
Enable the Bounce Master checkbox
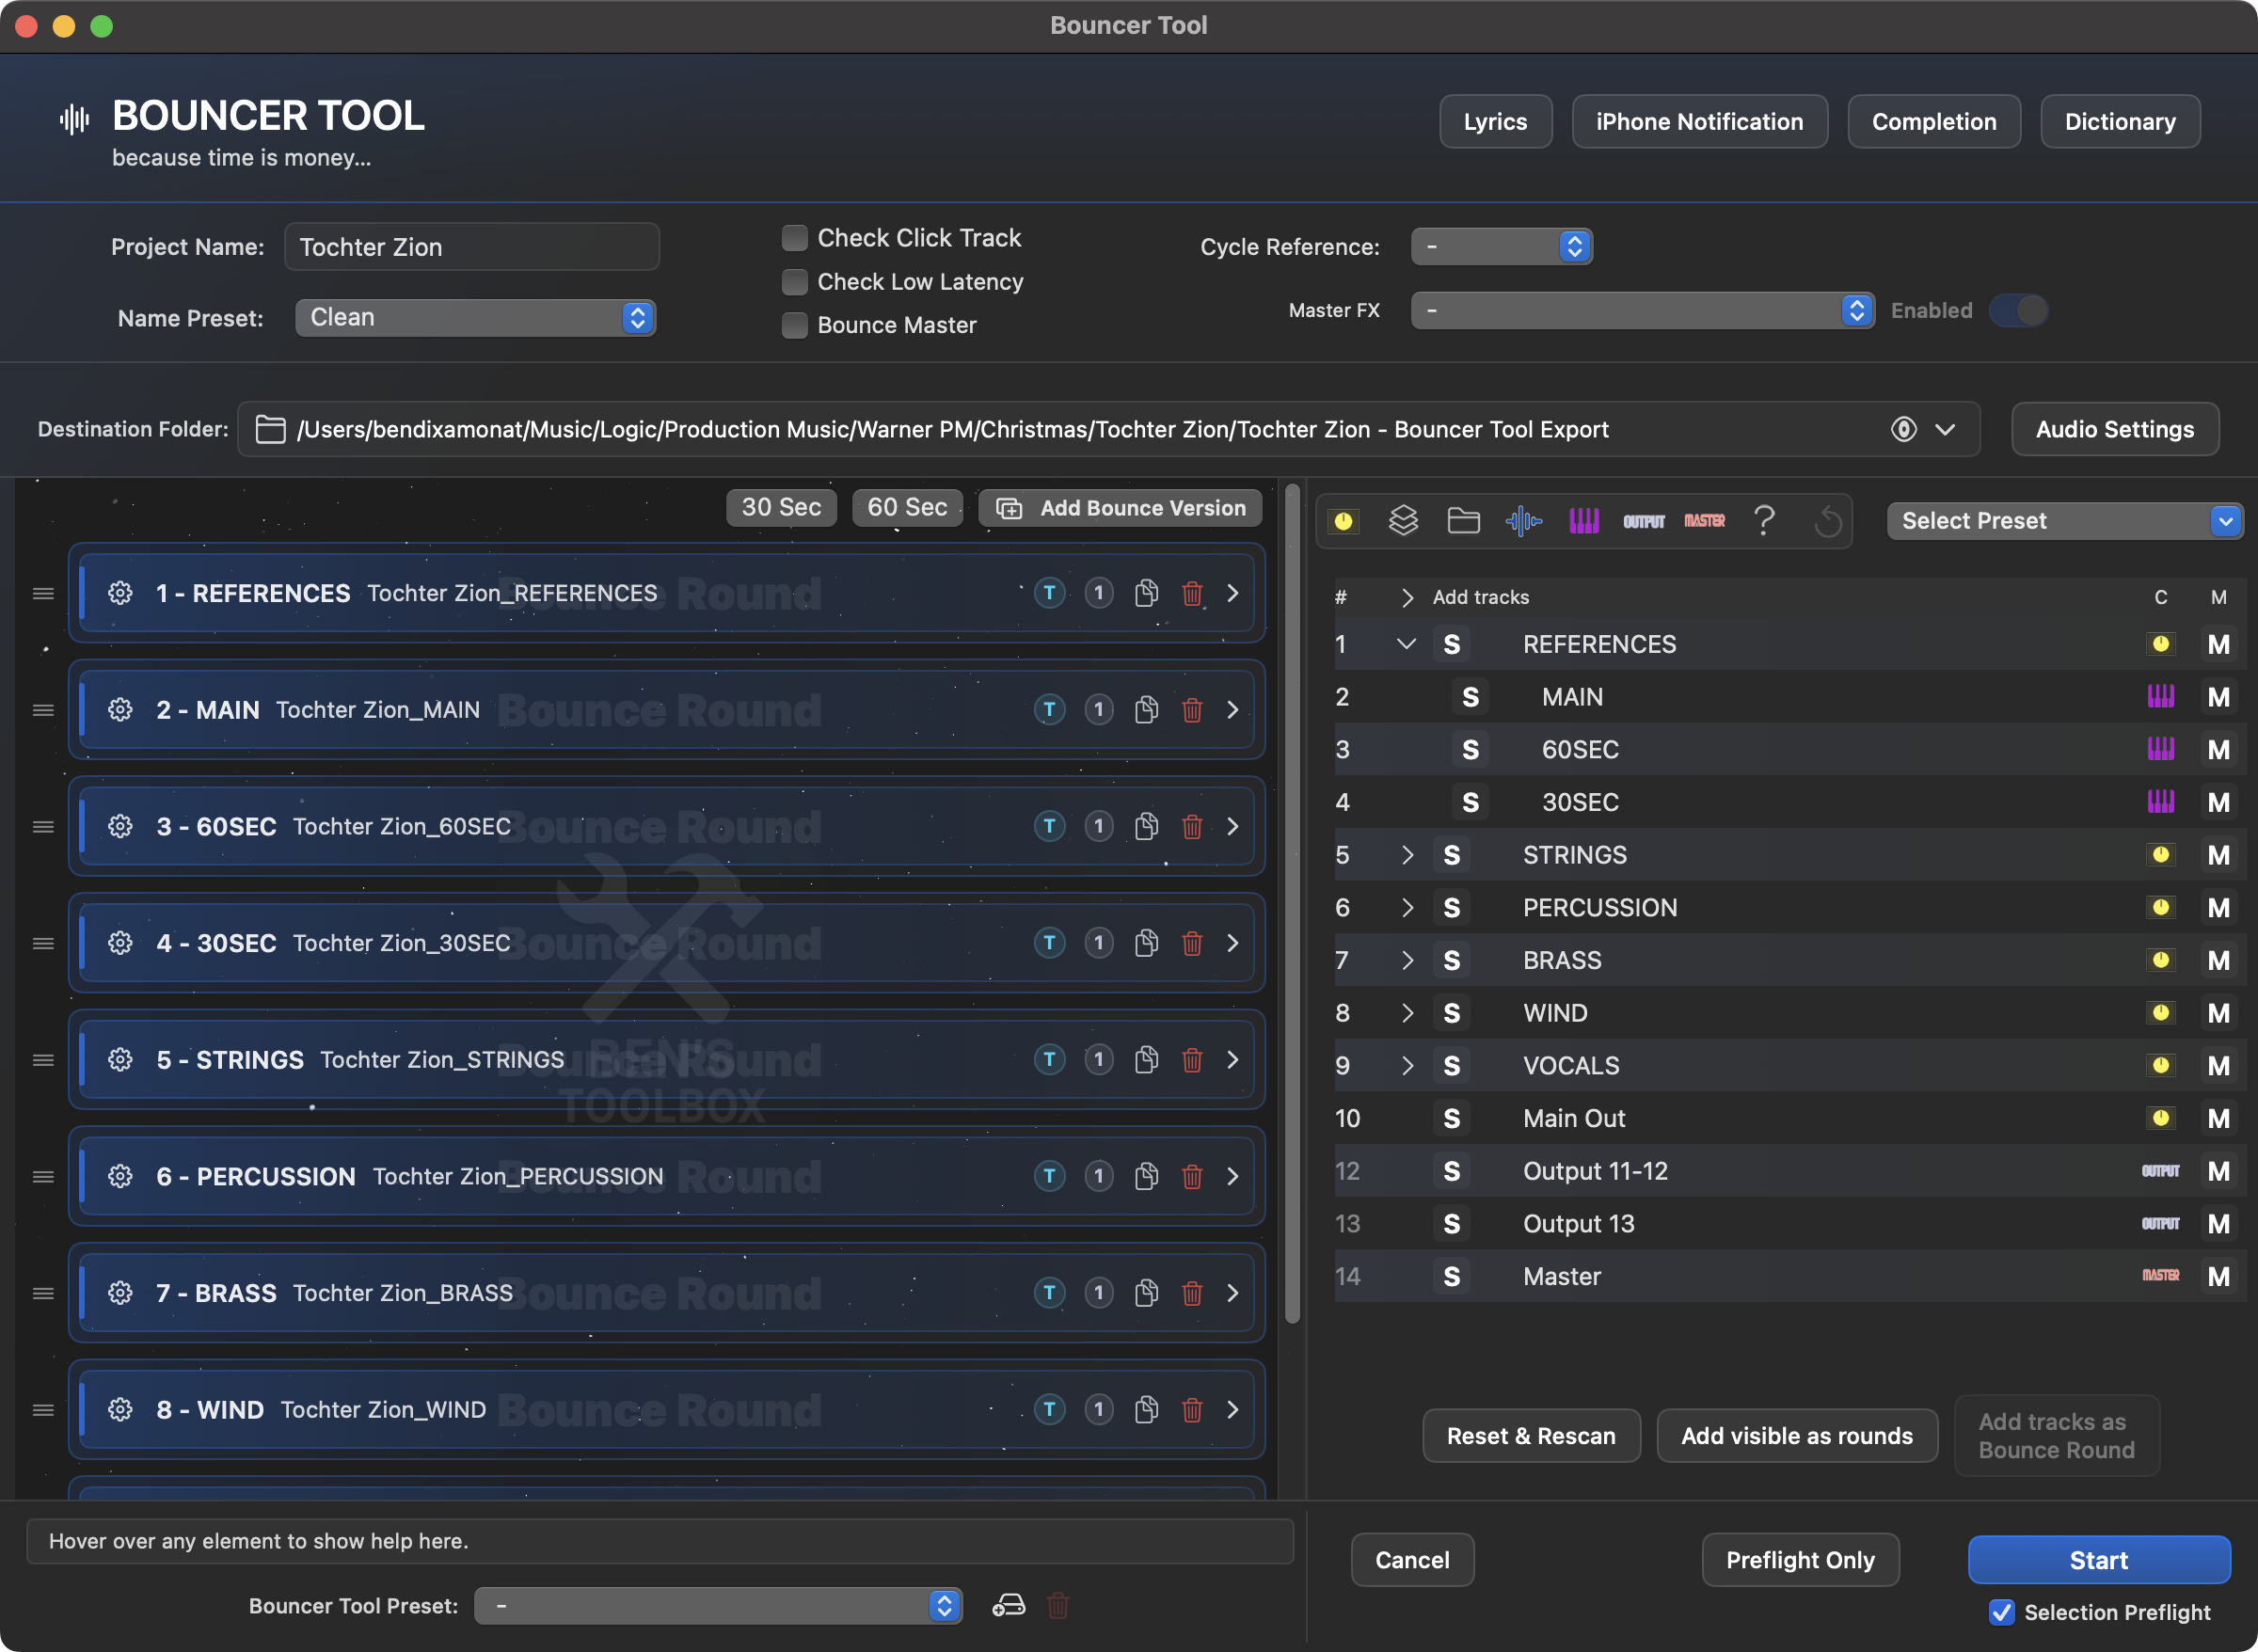[x=794, y=325]
